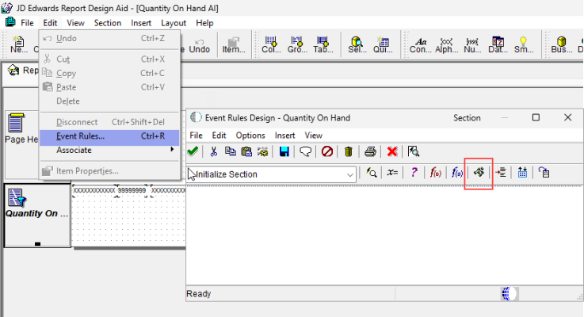Click the Columnar Section toolbar icon
This screenshot has height=317, width=584.
tap(271, 44)
